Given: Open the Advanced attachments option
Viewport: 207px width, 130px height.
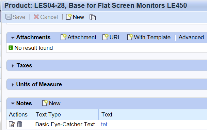Looking at the screenshot, I should click(x=191, y=38).
